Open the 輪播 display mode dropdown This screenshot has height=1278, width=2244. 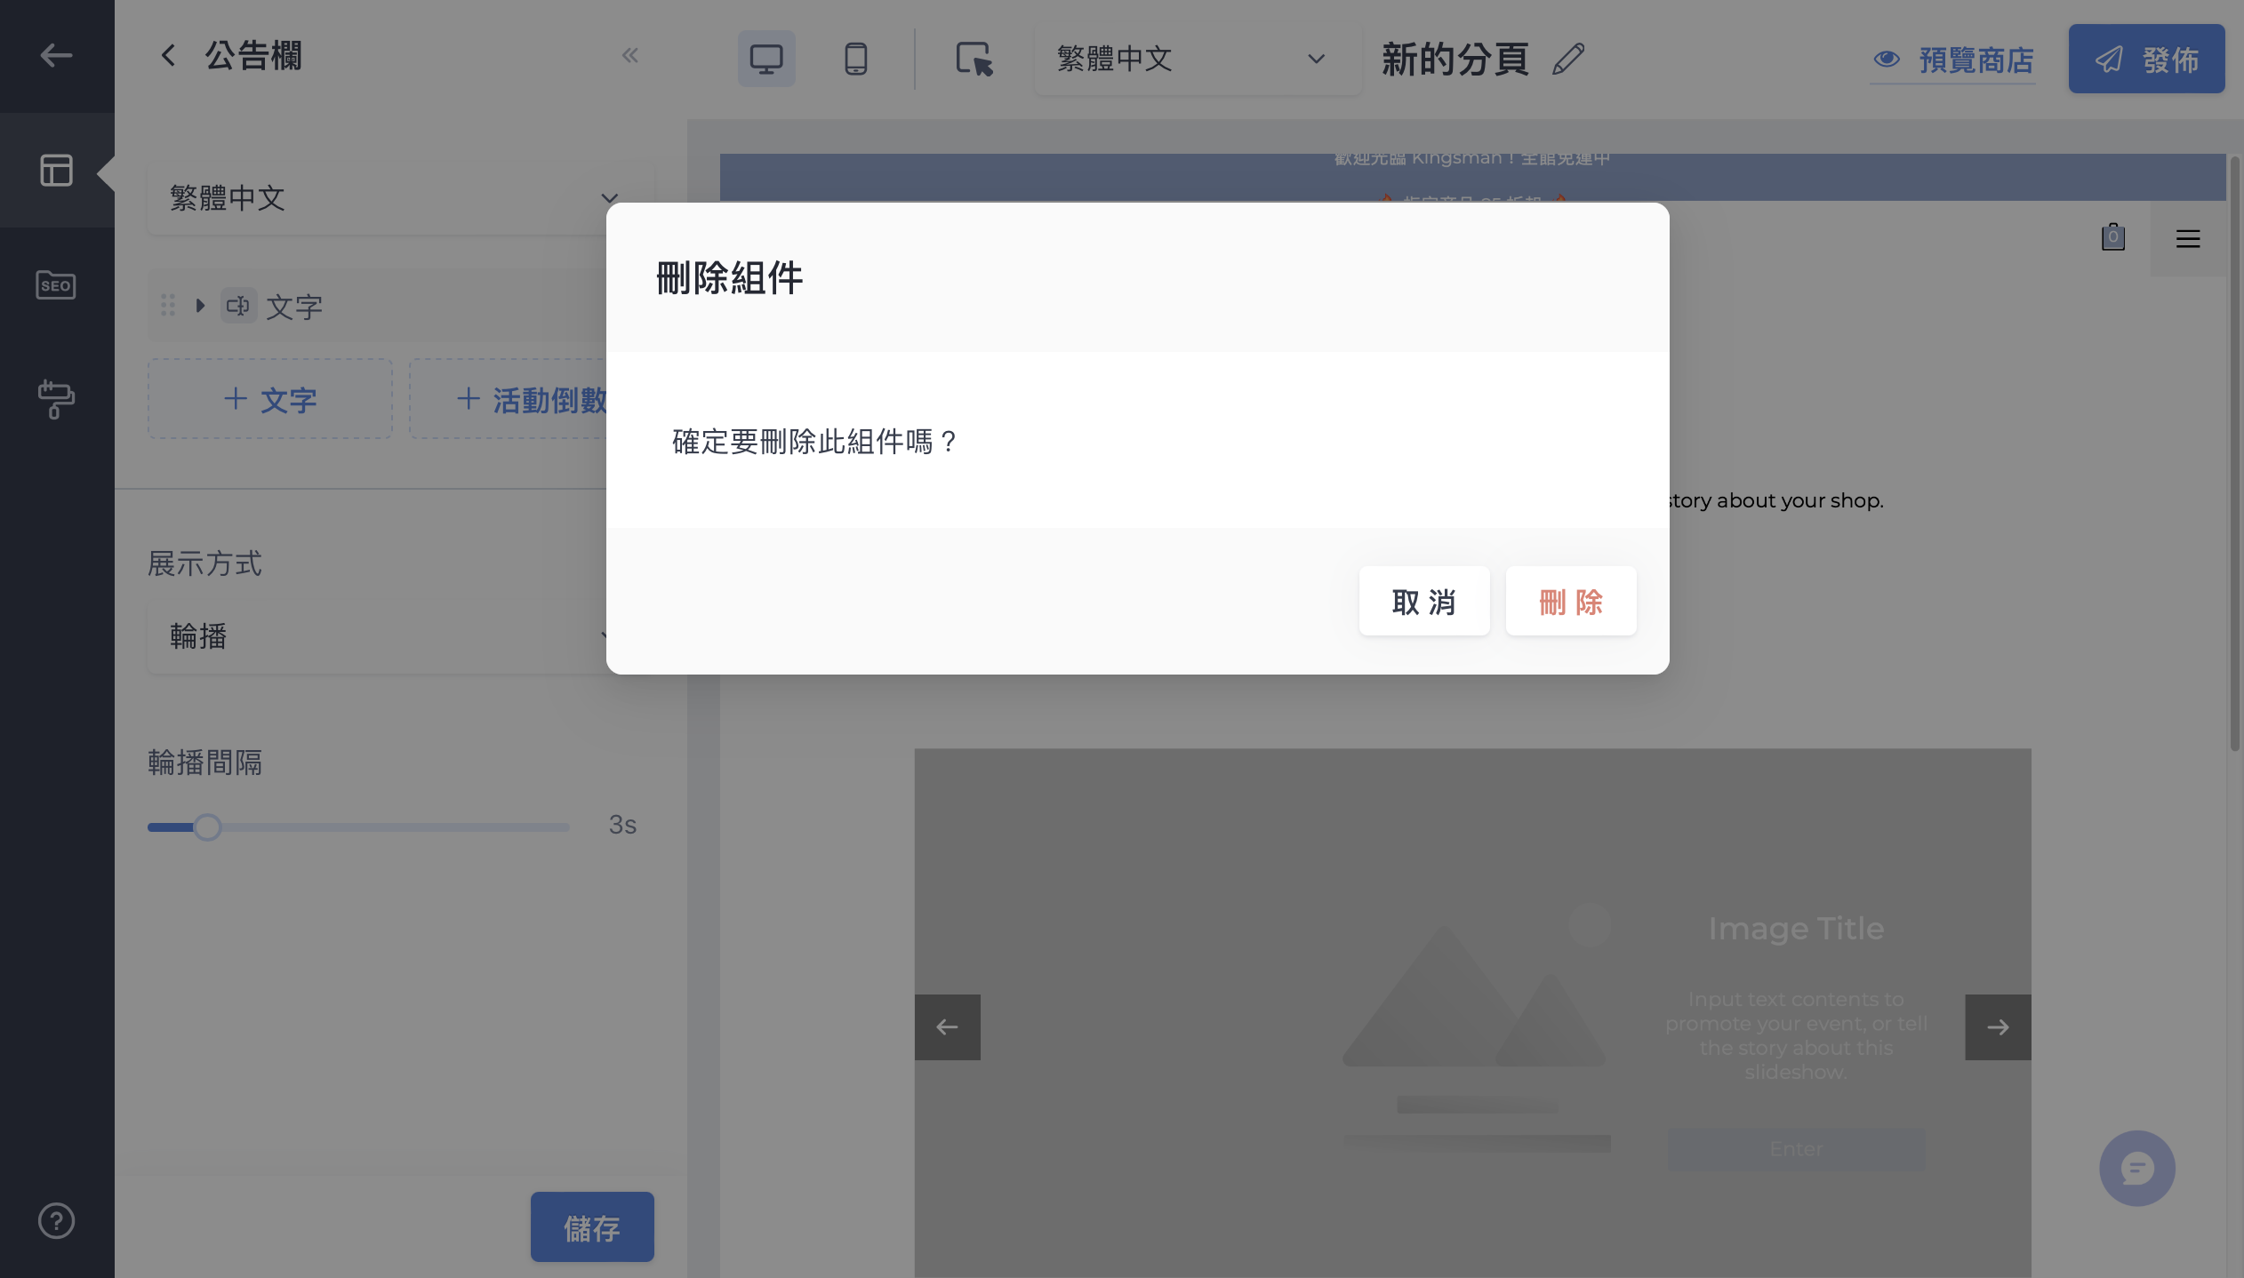(400, 636)
